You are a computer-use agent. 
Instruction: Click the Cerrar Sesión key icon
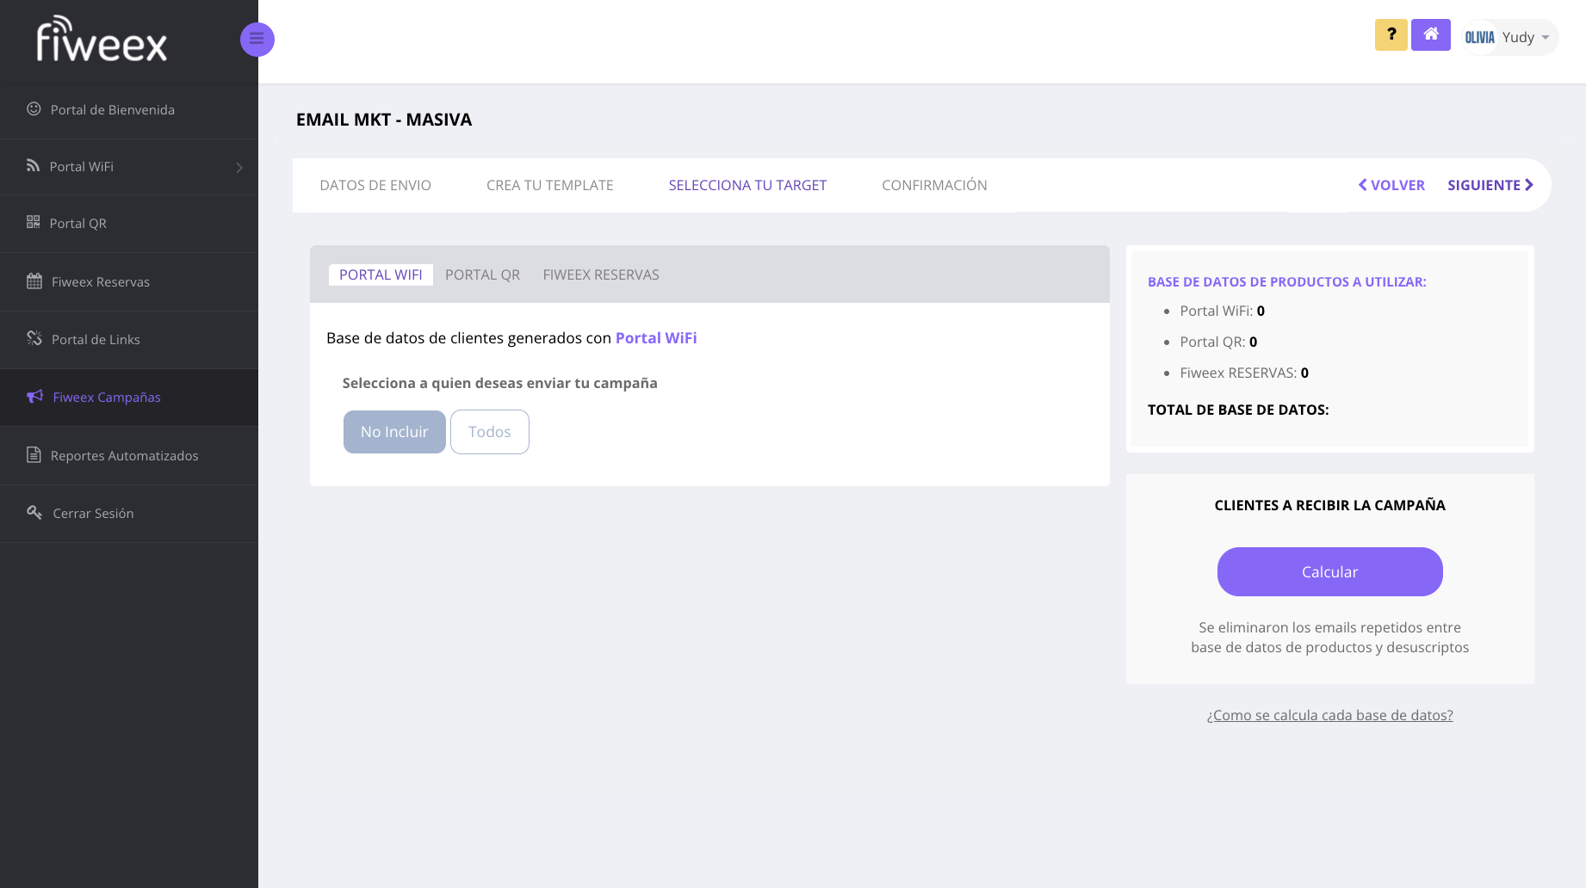click(34, 513)
